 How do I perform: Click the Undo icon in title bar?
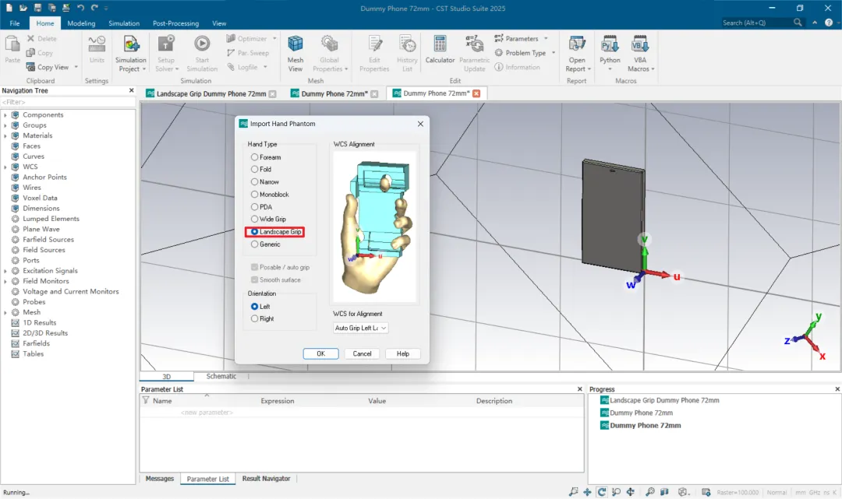(80, 8)
